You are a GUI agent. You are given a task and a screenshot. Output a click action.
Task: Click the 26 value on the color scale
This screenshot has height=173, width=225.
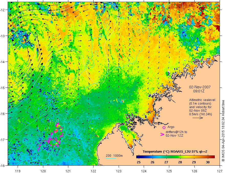point(152,162)
